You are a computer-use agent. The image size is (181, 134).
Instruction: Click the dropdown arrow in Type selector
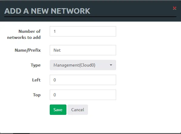click(111, 65)
